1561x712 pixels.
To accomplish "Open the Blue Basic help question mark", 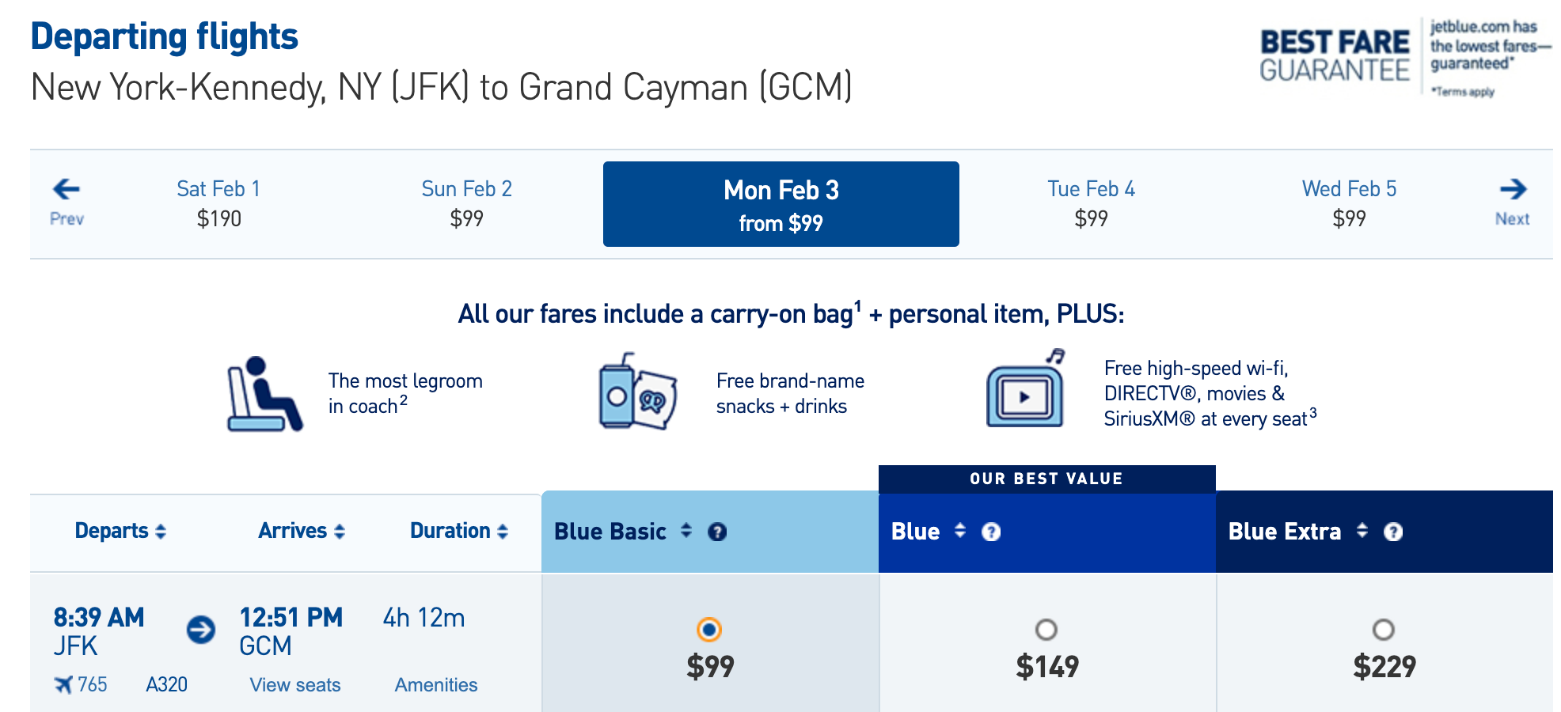I will pyautogui.click(x=717, y=532).
